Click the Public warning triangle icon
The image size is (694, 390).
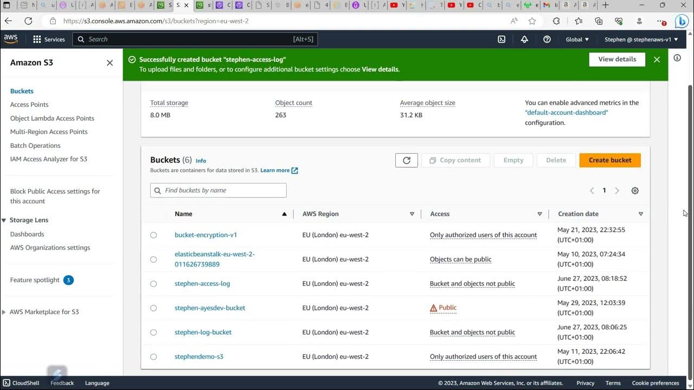pos(433,308)
